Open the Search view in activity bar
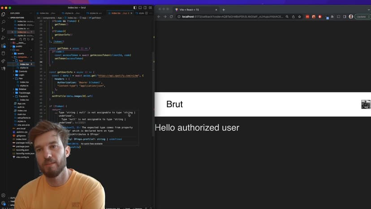This screenshot has height=209, width=371. point(4,22)
